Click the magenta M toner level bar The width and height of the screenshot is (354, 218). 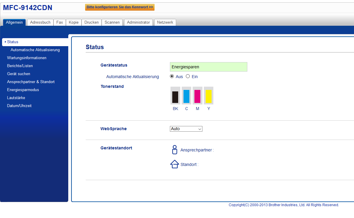[197, 96]
